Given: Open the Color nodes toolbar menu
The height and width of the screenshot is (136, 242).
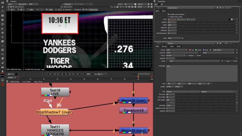Looking at the screenshot, I should [2, 20].
